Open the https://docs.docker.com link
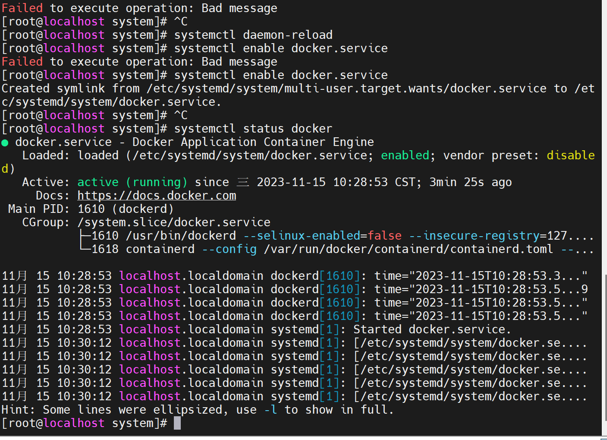Viewport: 607px width, 440px height. pos(156,195)
